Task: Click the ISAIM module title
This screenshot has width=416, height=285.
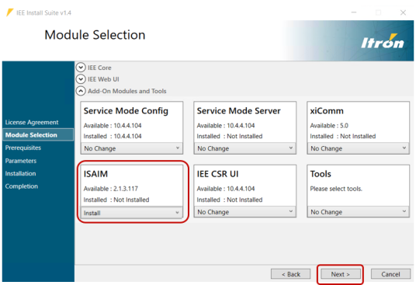Action: (x=95, y=174)
